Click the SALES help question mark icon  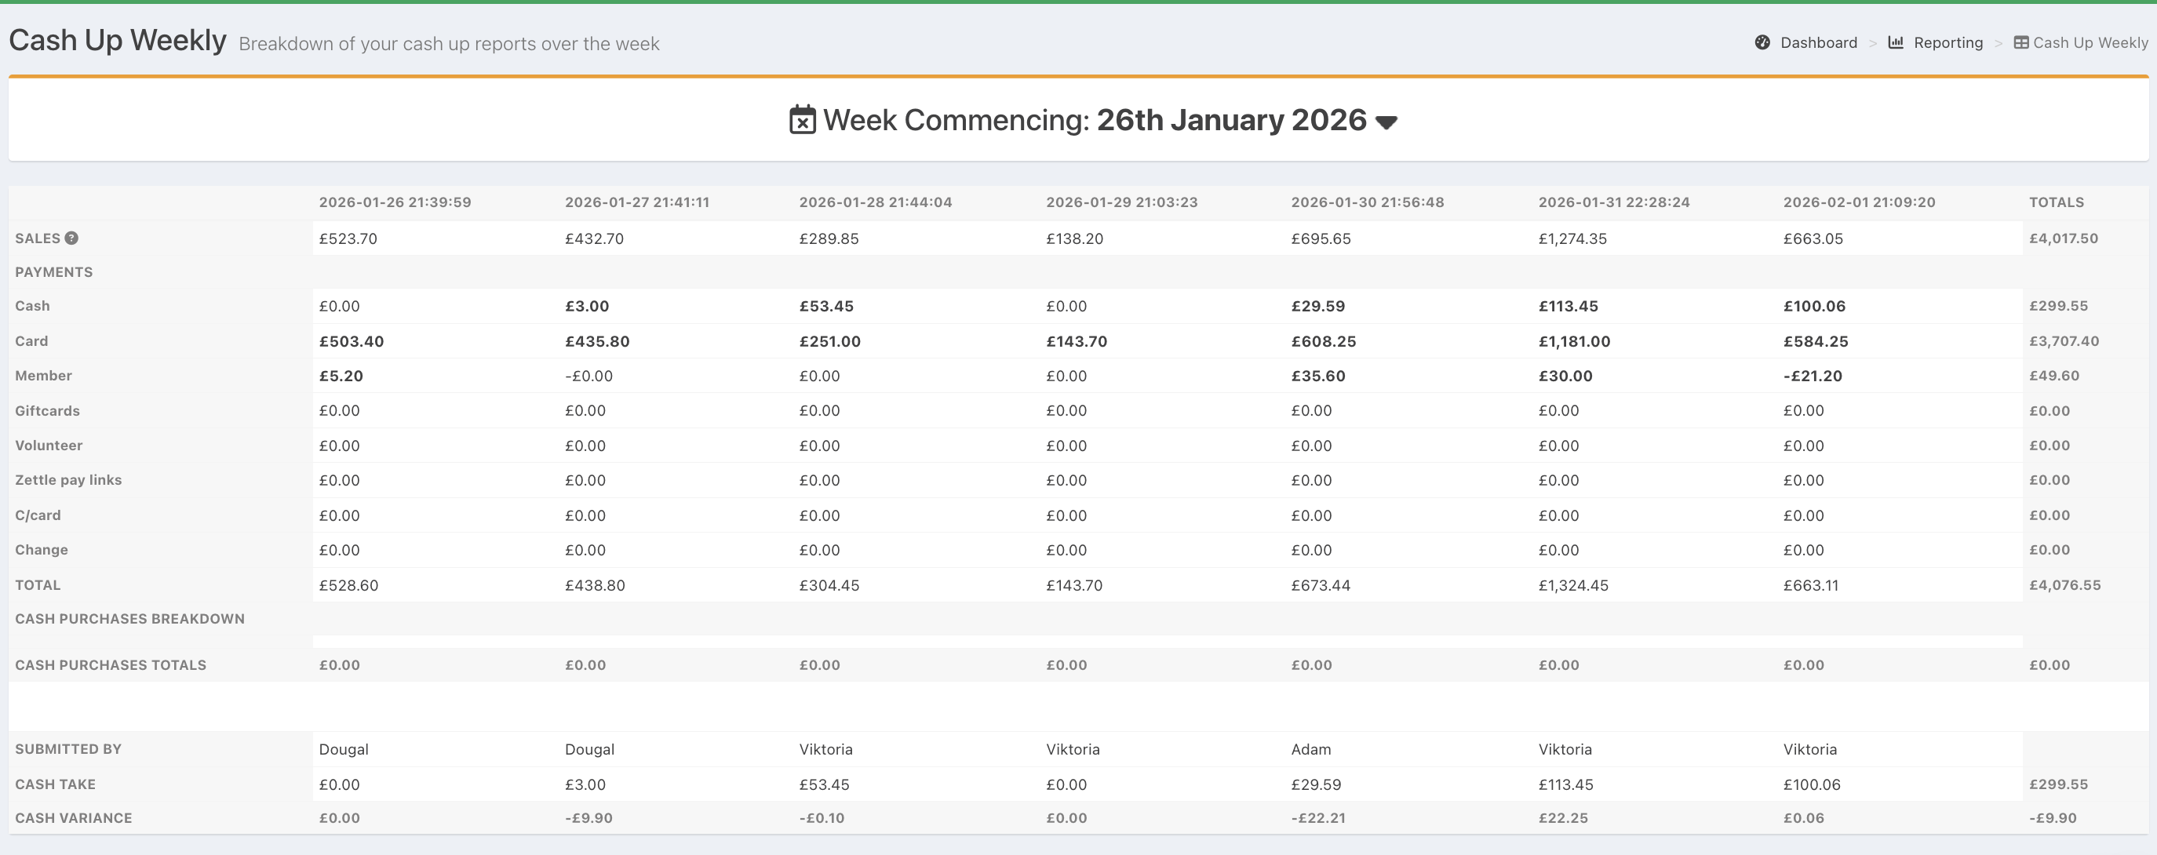(72, 238)
